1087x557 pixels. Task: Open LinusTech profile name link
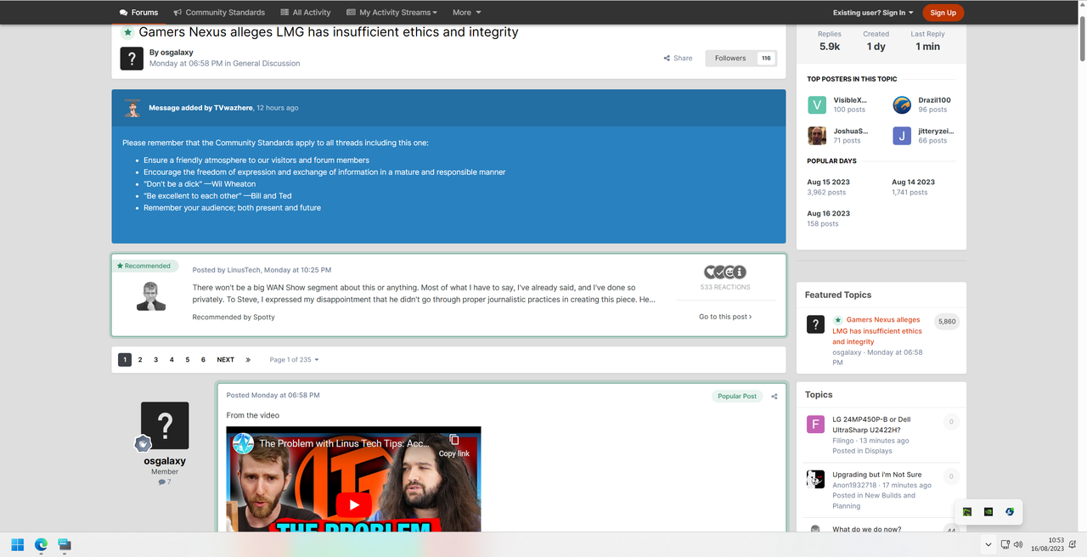(x=245, y=270)
